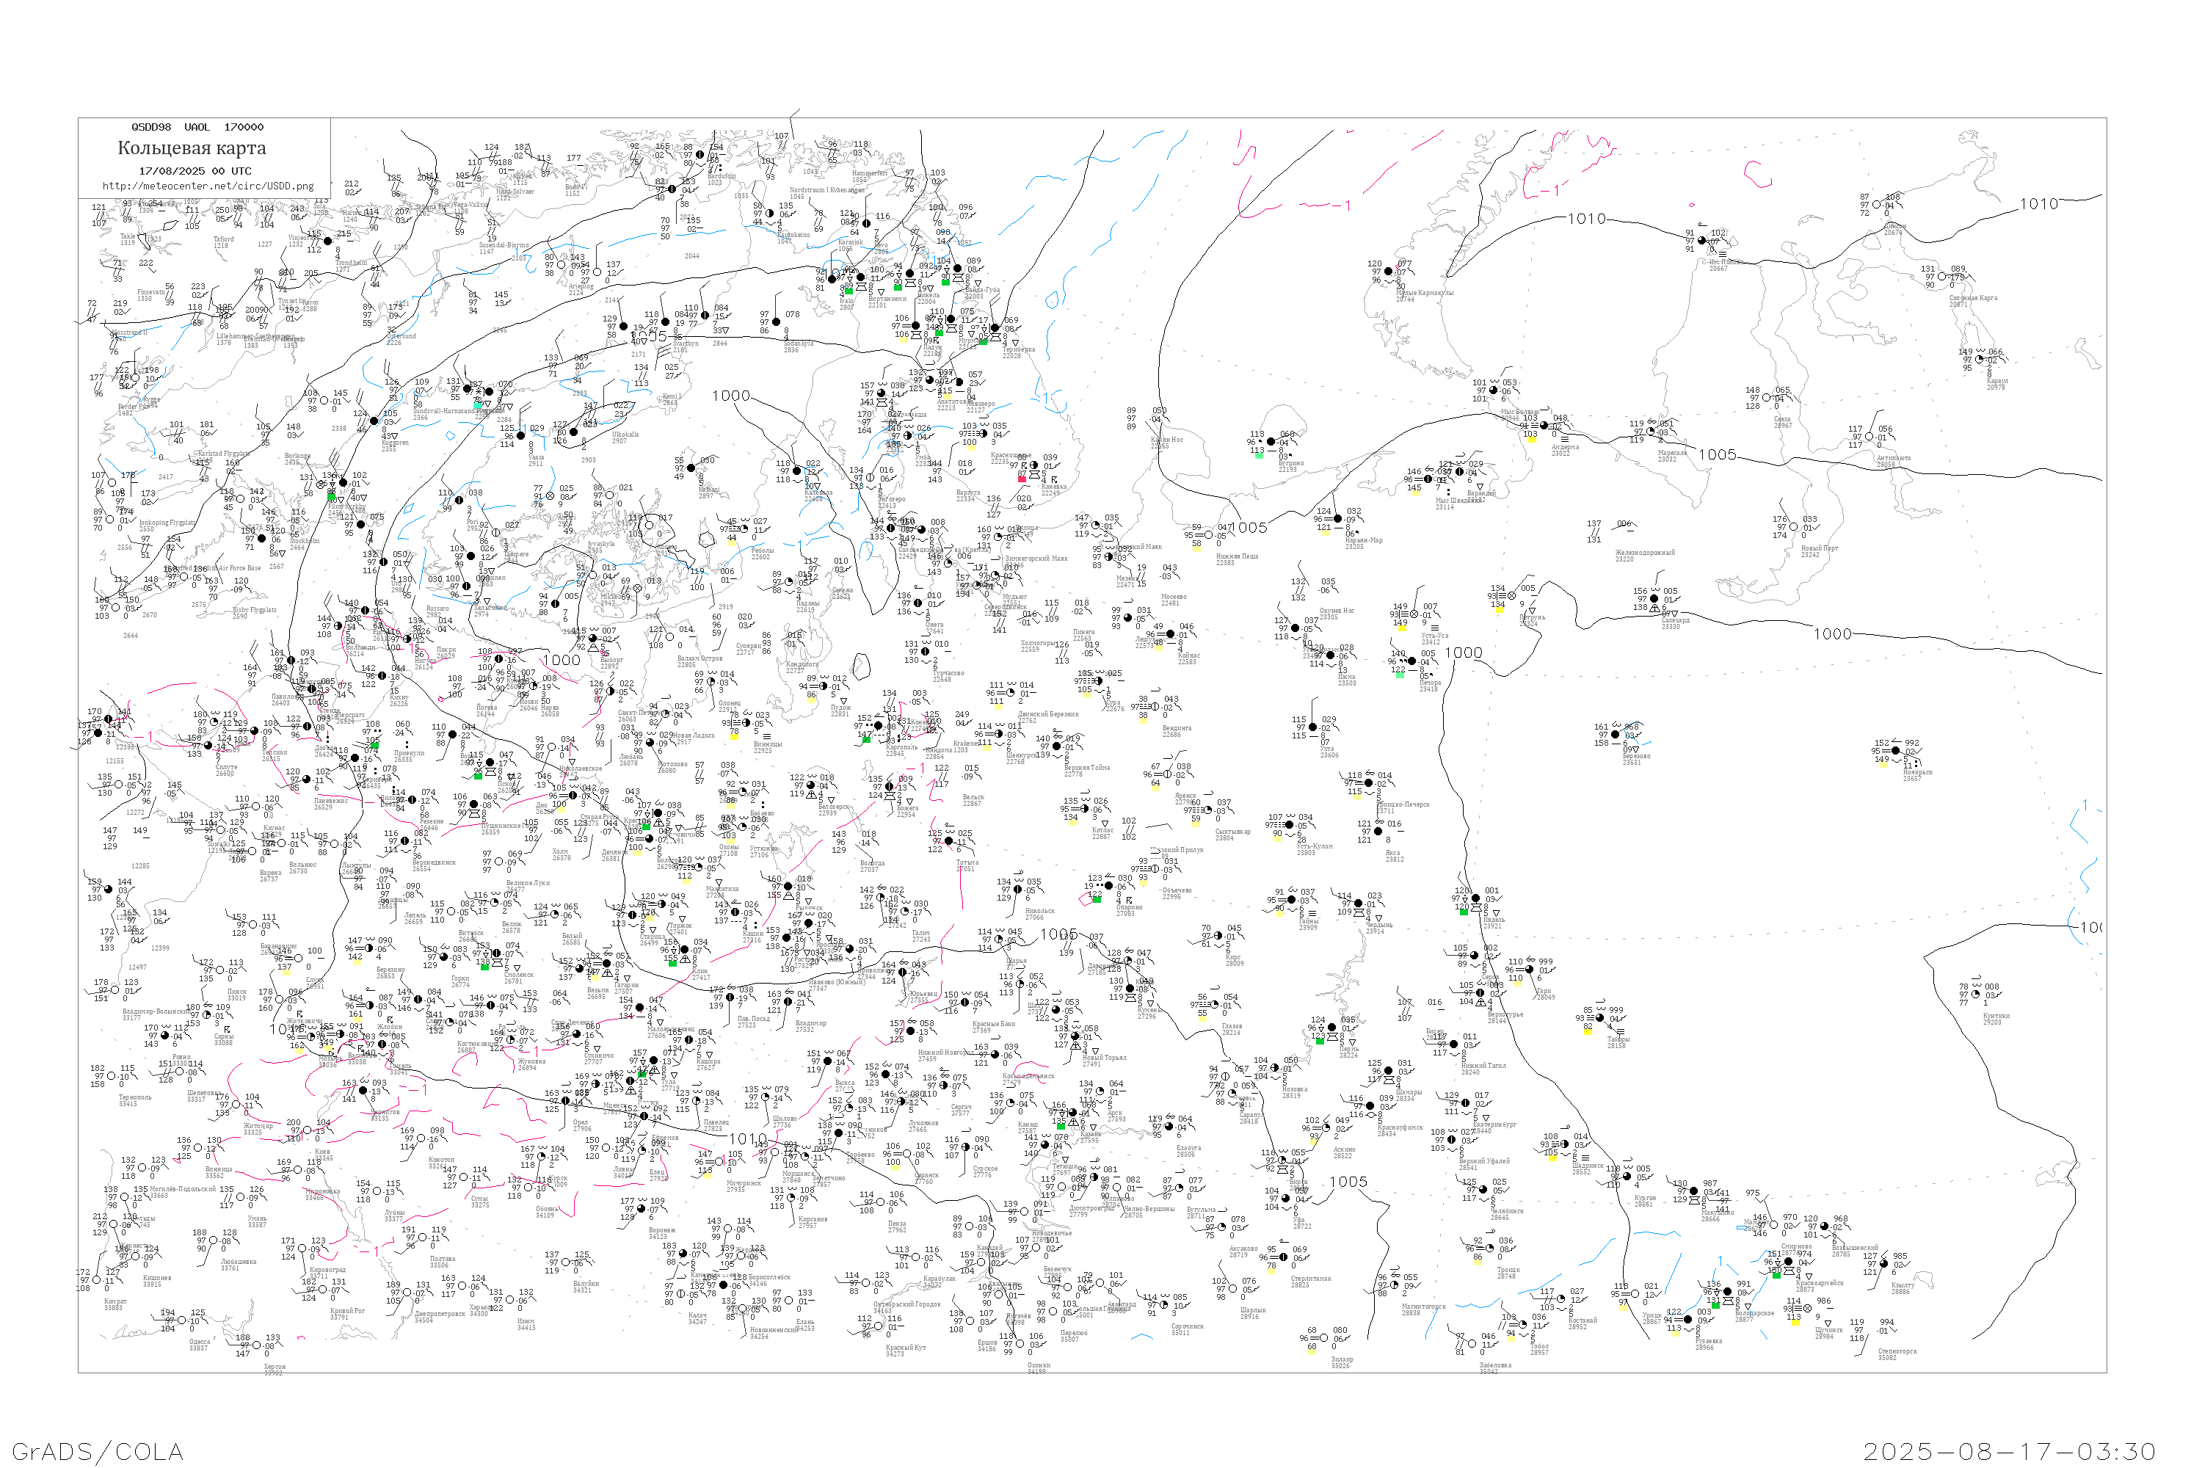Click the green square near Красноармейск station

[x=1777, y=1276]
